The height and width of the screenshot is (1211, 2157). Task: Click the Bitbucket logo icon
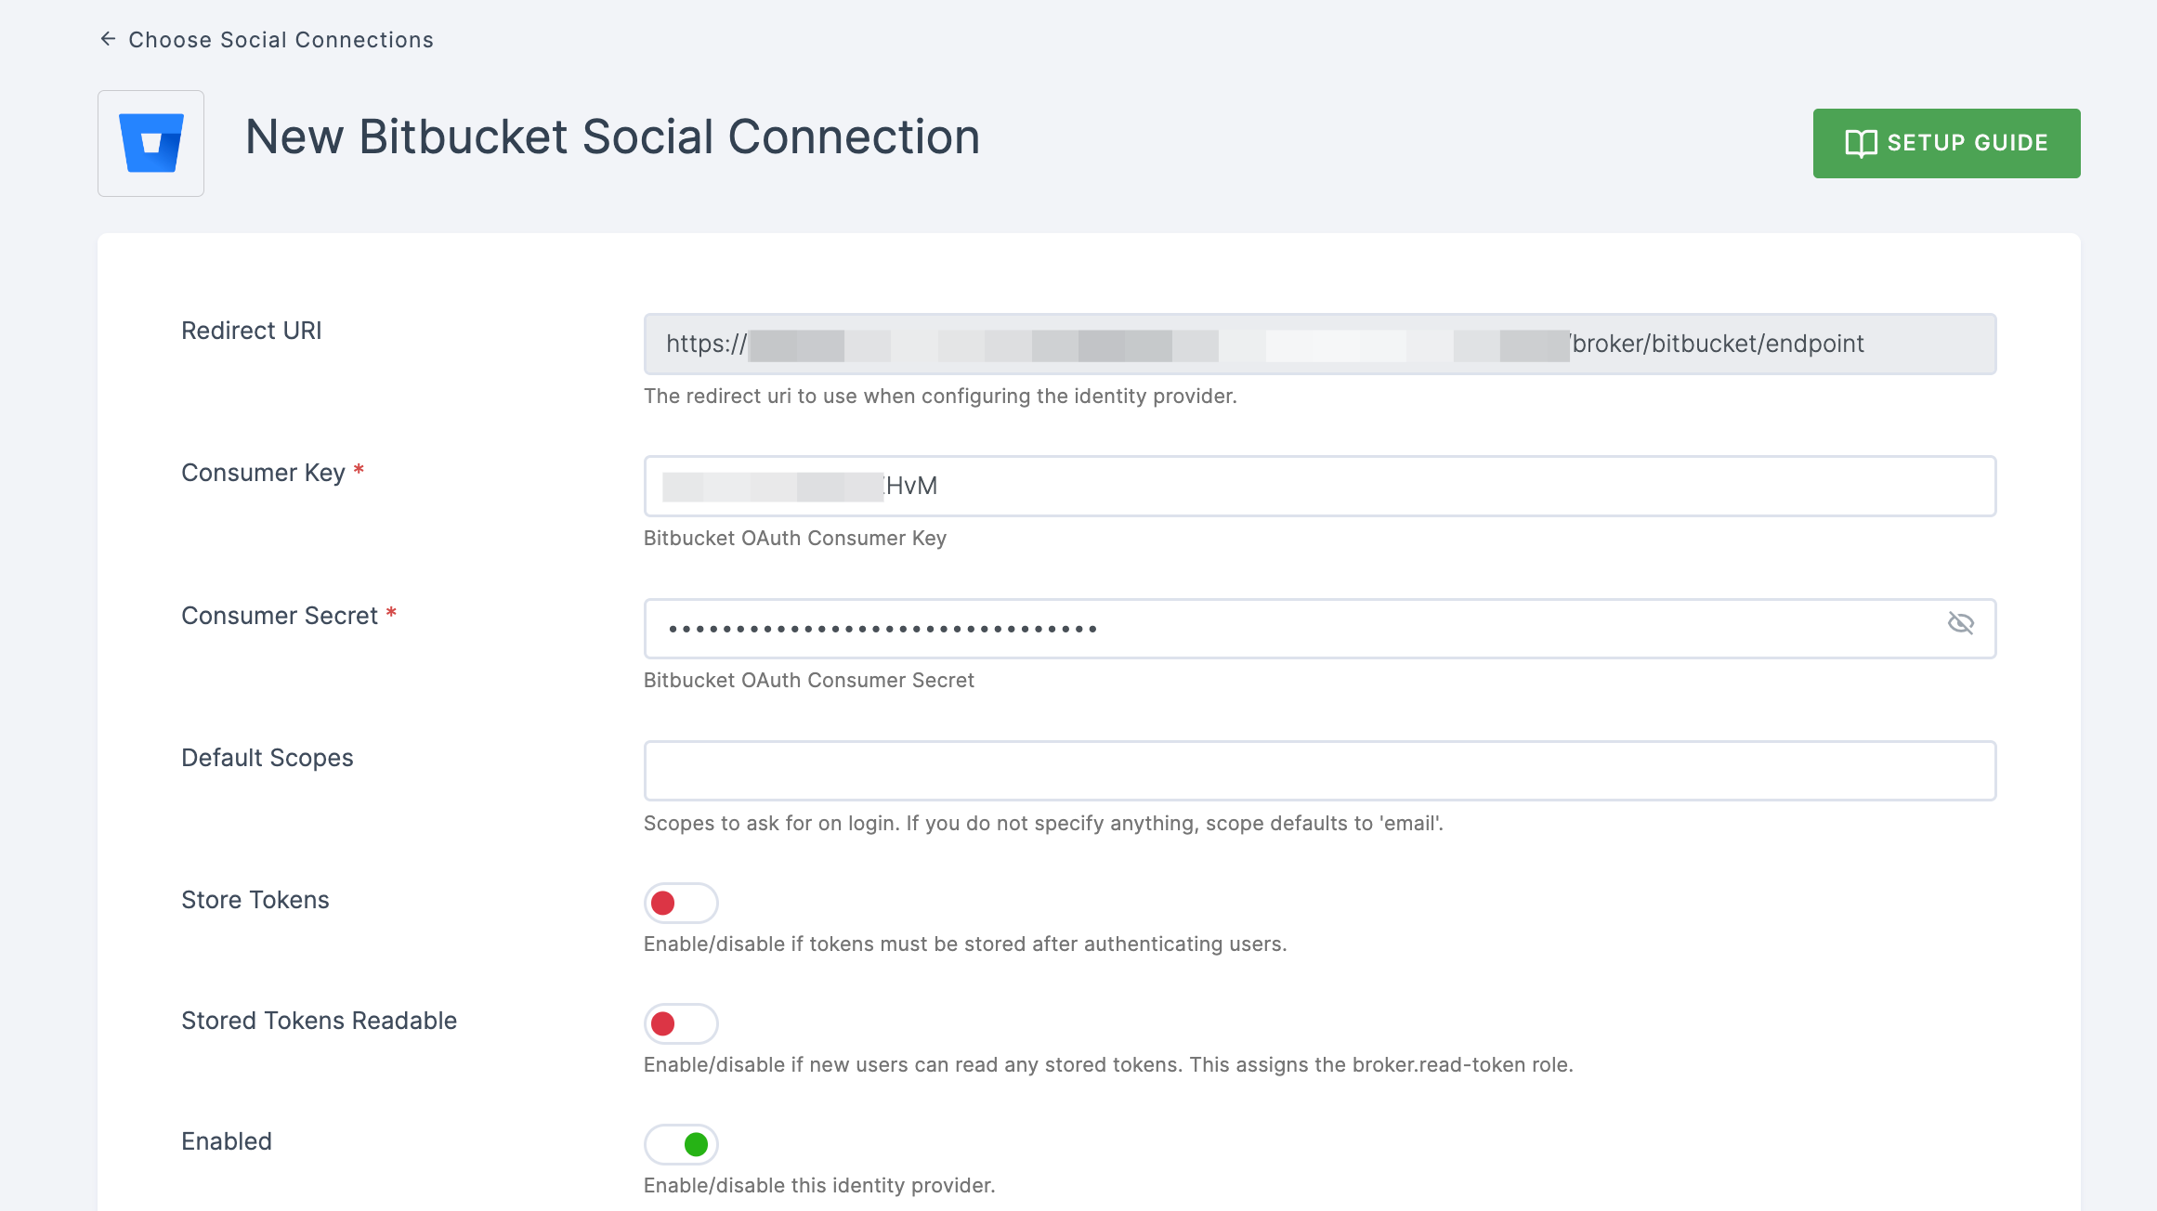point(150,143)
